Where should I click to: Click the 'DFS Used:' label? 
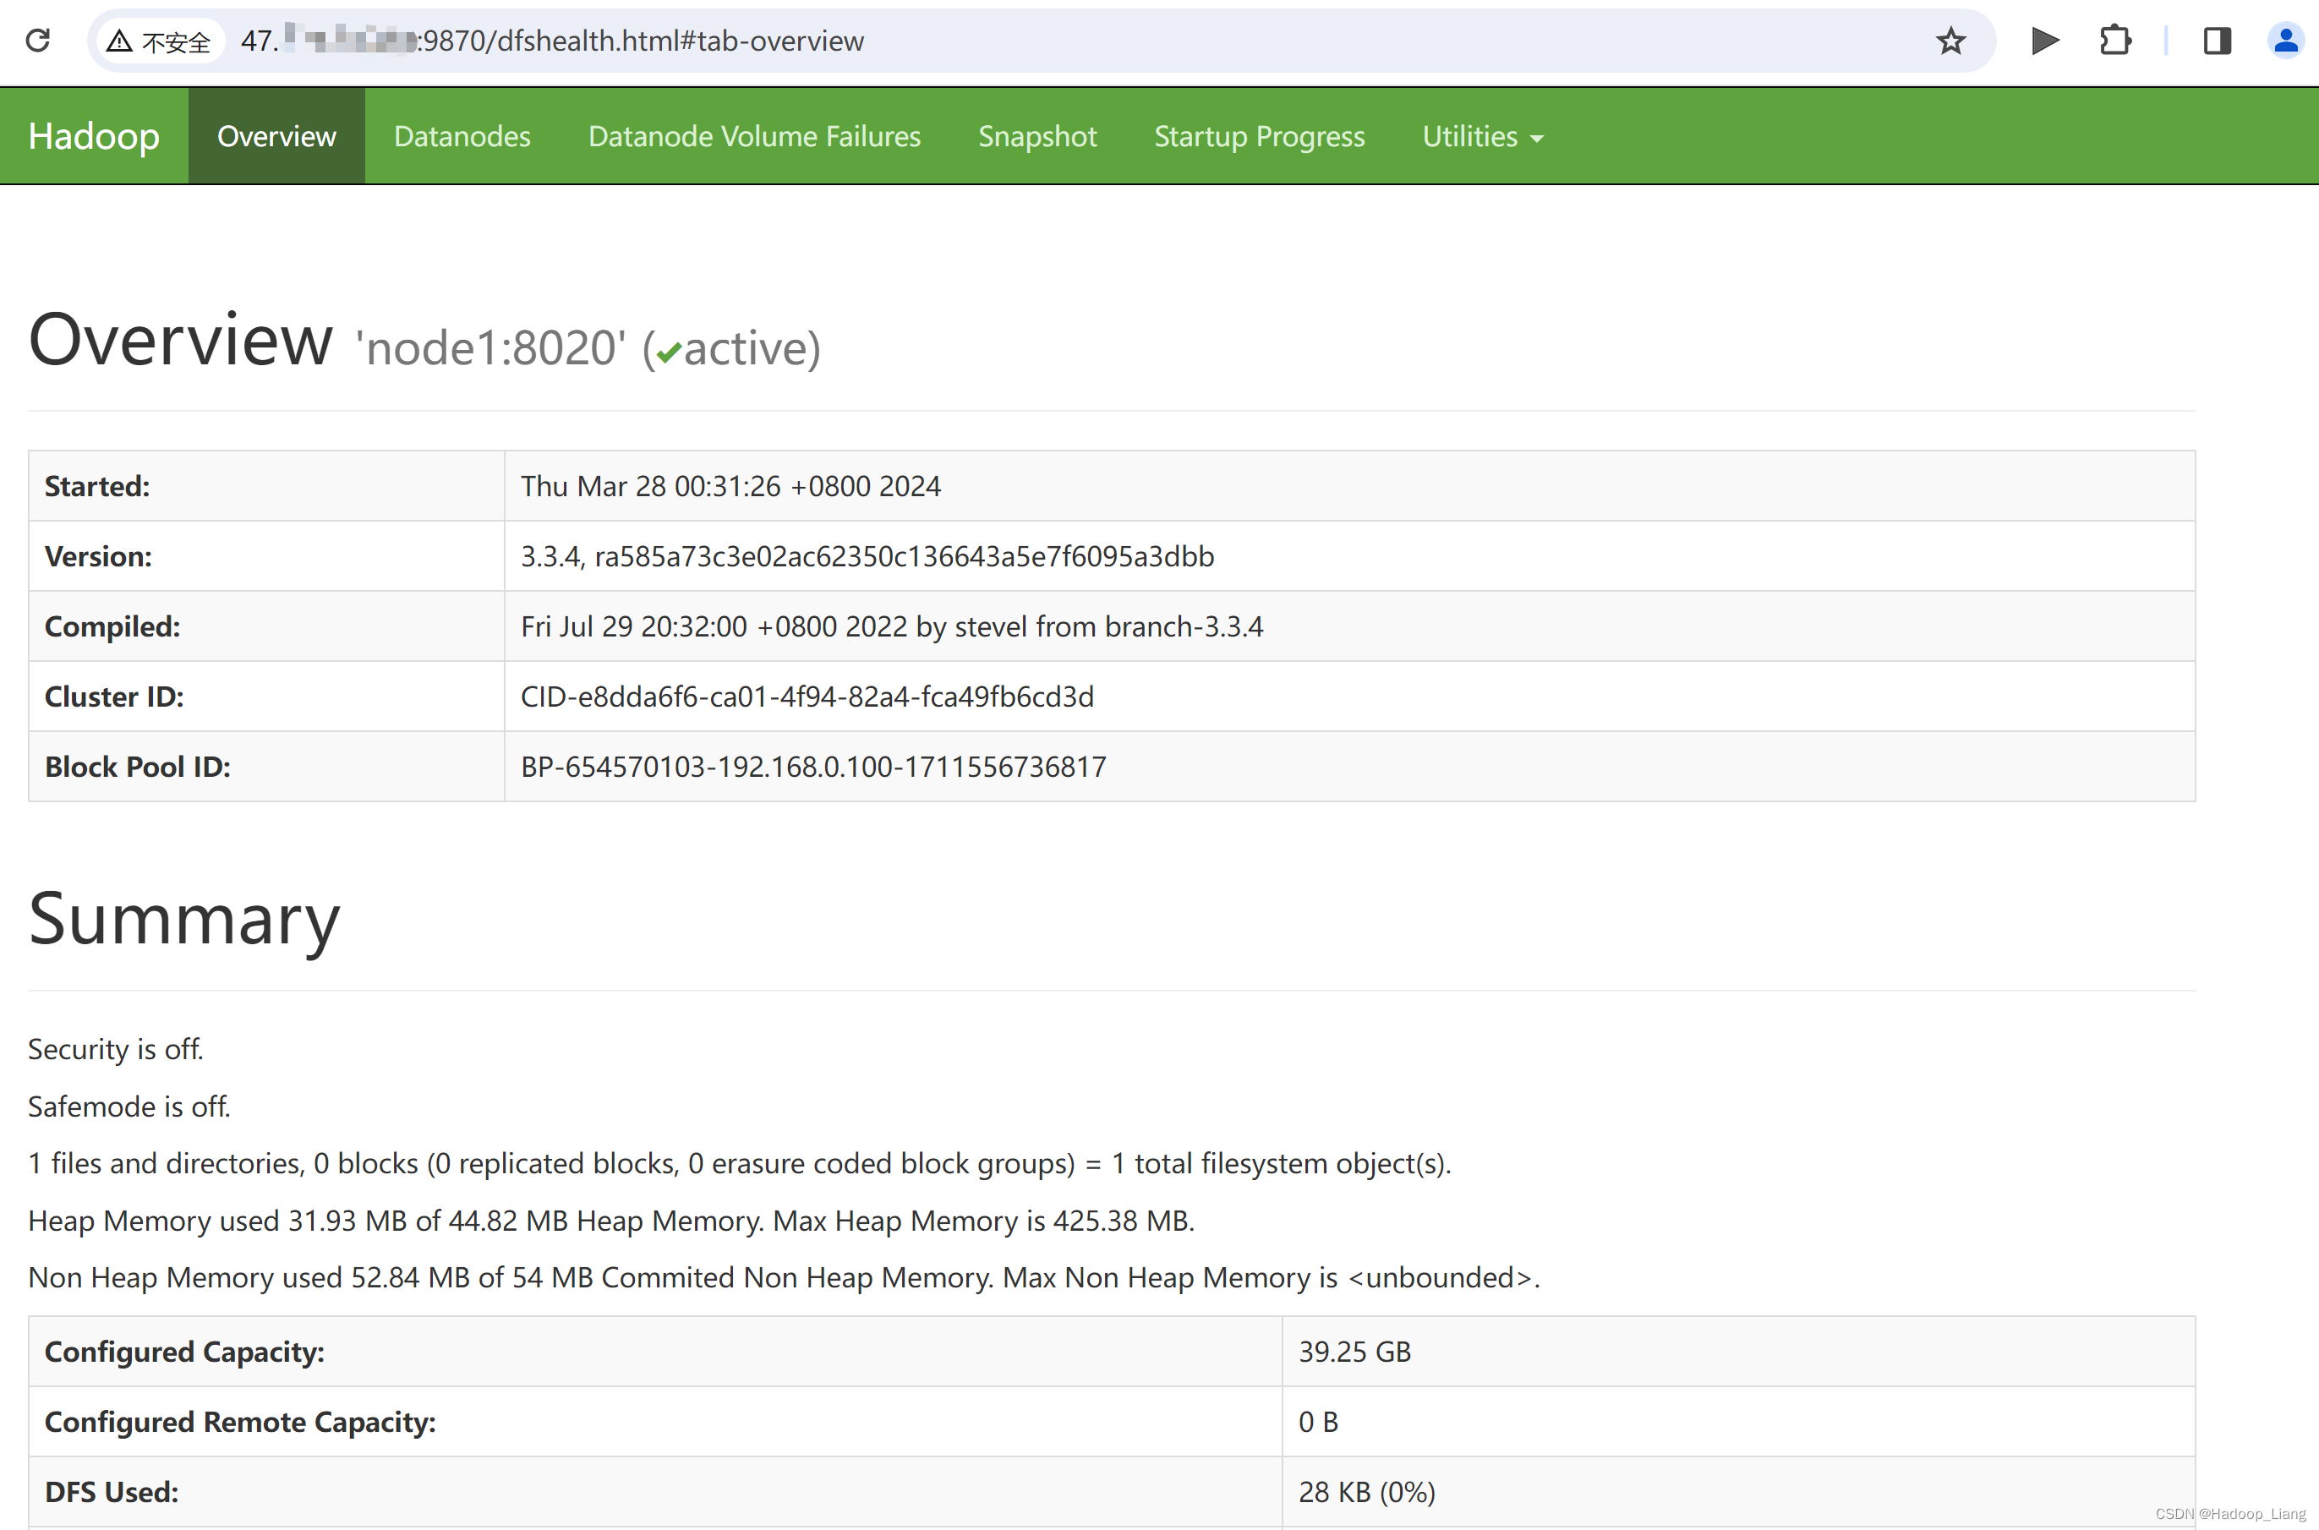click(x=112, y=1492)
